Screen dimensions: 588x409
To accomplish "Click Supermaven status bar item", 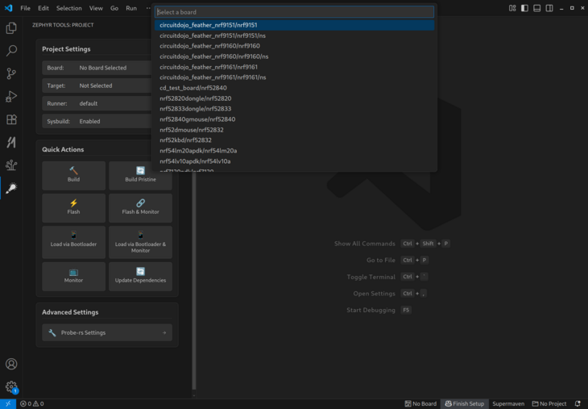I will point(508,403).
